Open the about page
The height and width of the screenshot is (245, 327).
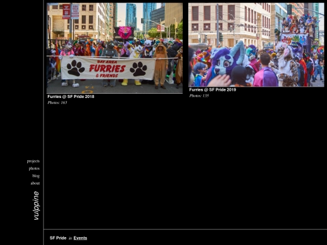tap(35, 183)
